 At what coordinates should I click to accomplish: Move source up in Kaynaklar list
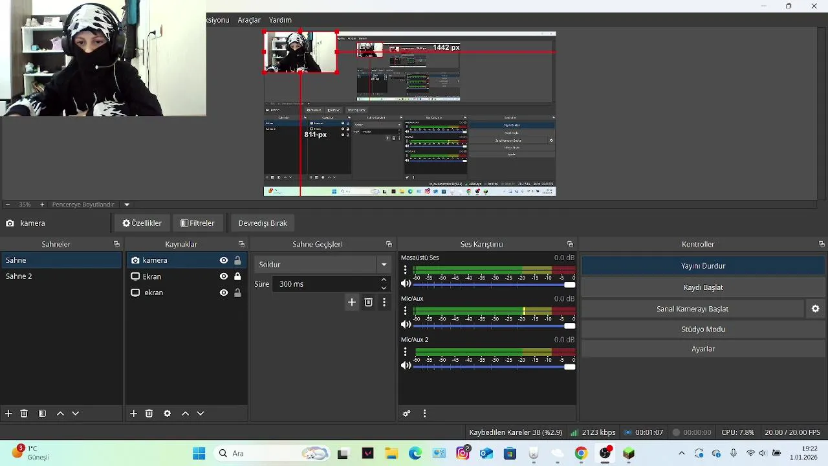click(x=185, y=413)
